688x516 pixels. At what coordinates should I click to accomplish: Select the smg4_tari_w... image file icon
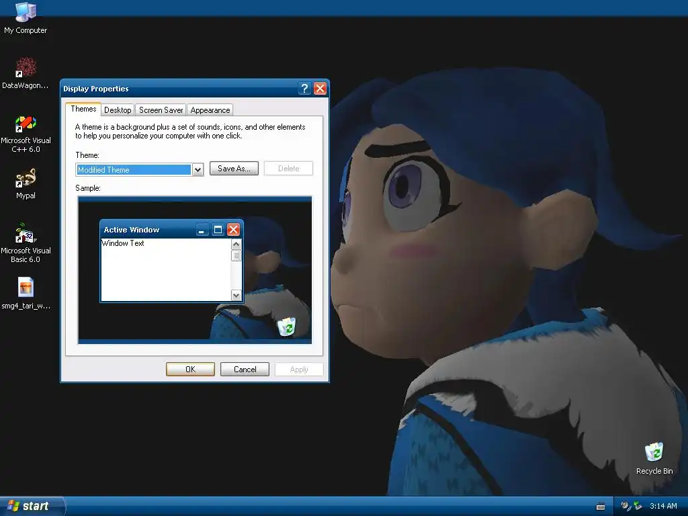26,293
